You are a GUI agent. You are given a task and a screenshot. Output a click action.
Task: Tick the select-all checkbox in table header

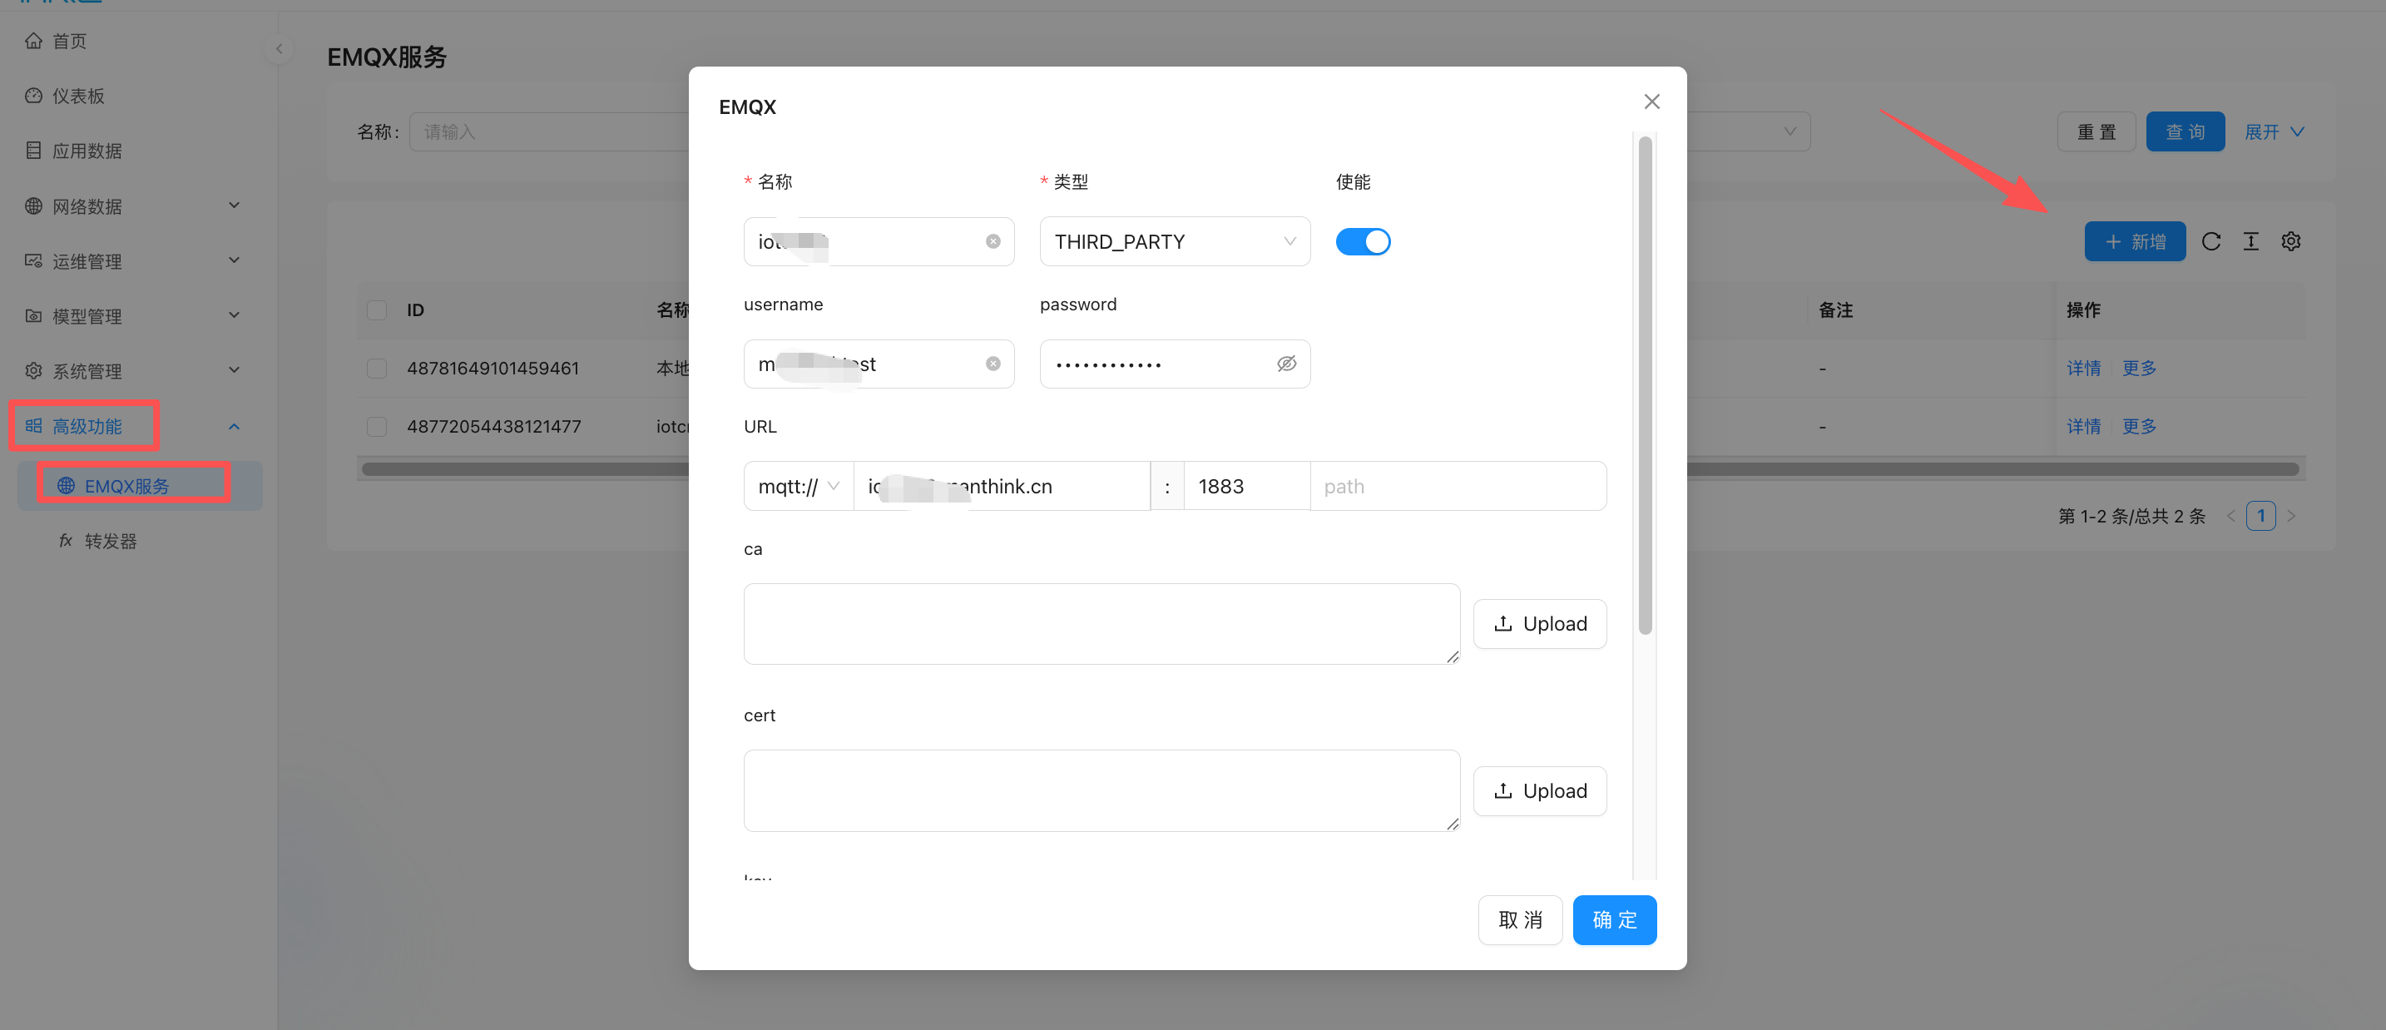coord(377,310)
